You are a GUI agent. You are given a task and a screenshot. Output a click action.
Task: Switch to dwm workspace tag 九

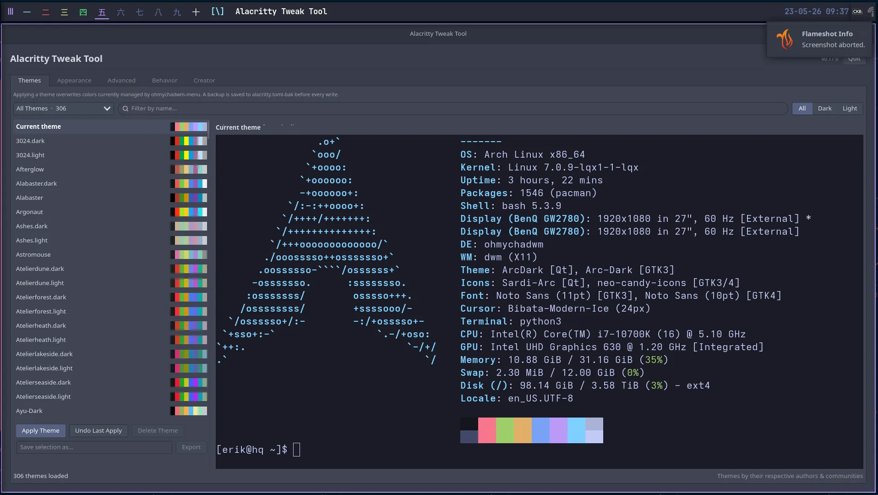point(177,11)
